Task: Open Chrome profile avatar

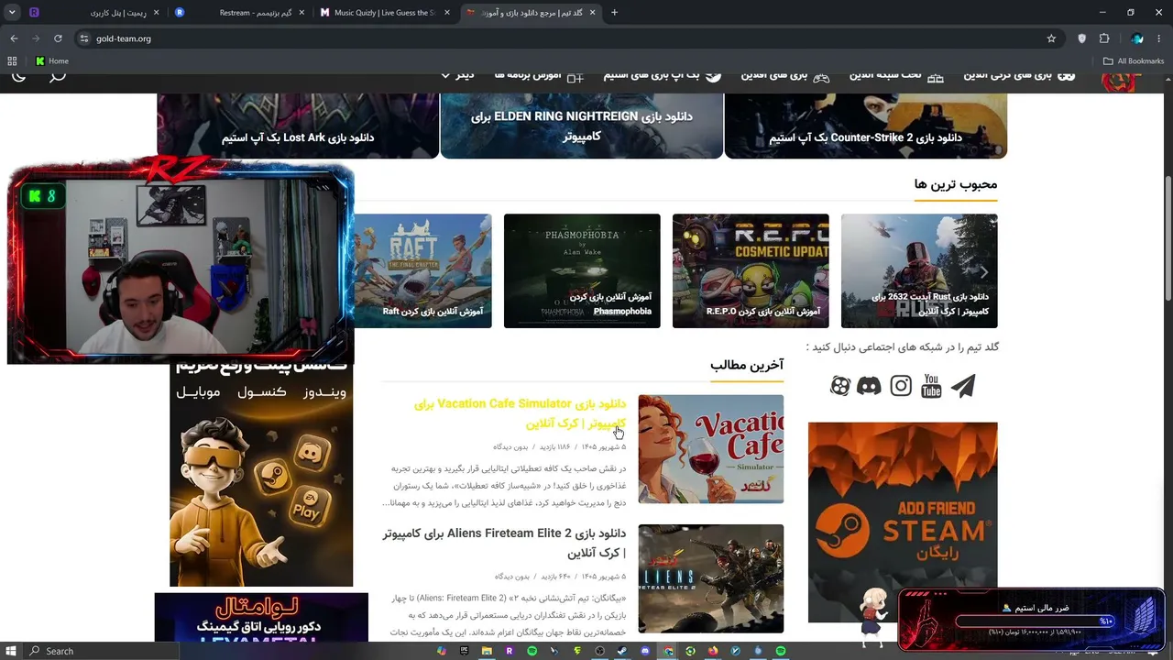Action: [x=1137, y=38]
